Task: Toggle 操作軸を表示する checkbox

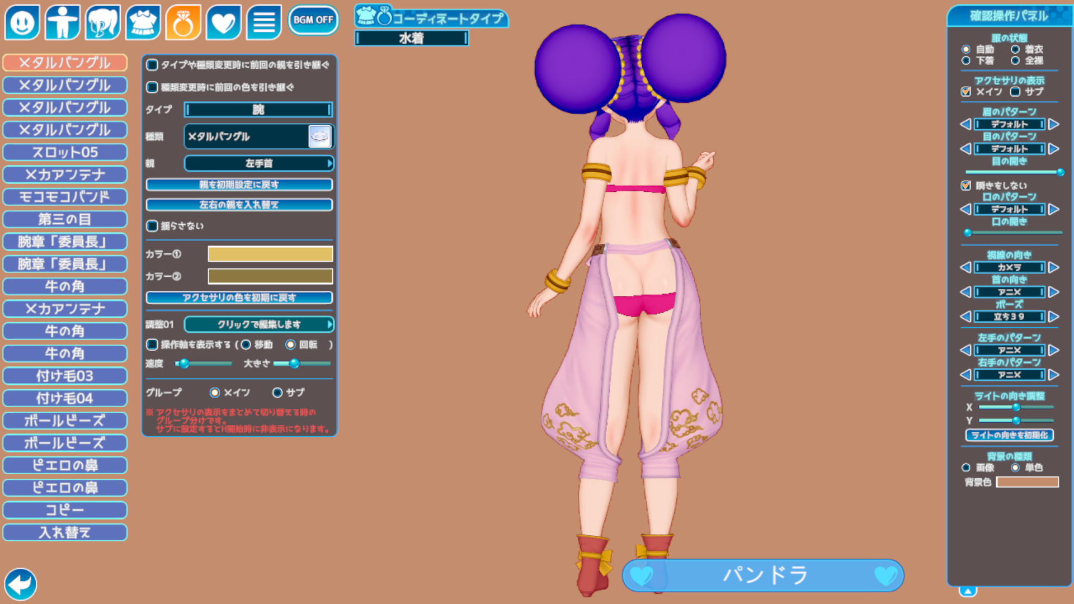Action: point(152,345)
